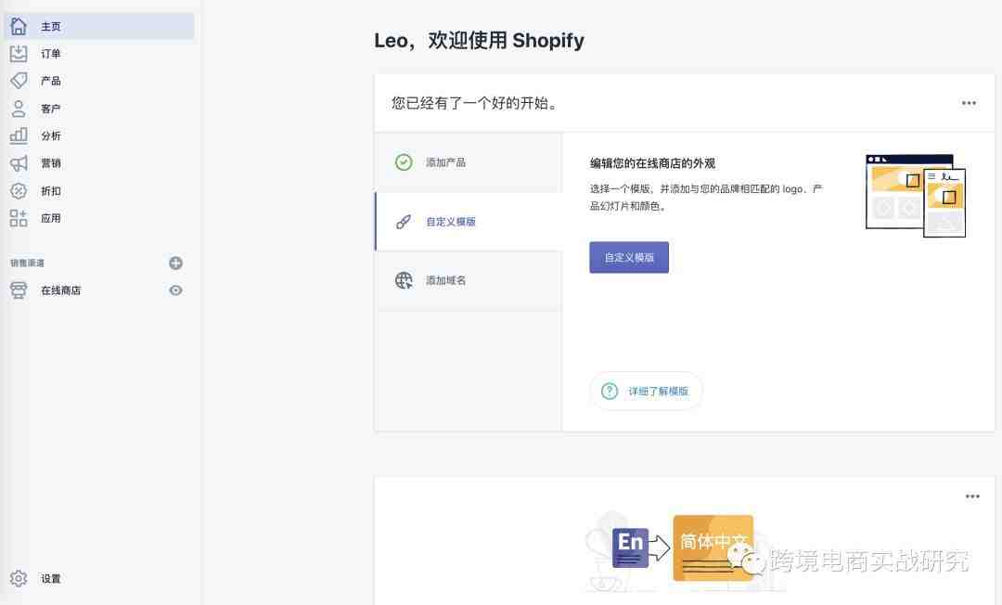Click the Online Store shop icon
Viewport: 1002px width, 605px height.
(19, 290)
